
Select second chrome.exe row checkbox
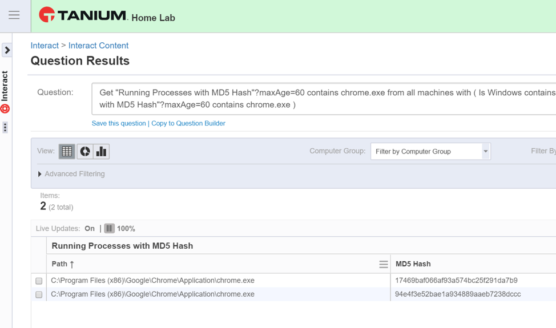coord(39,294)
